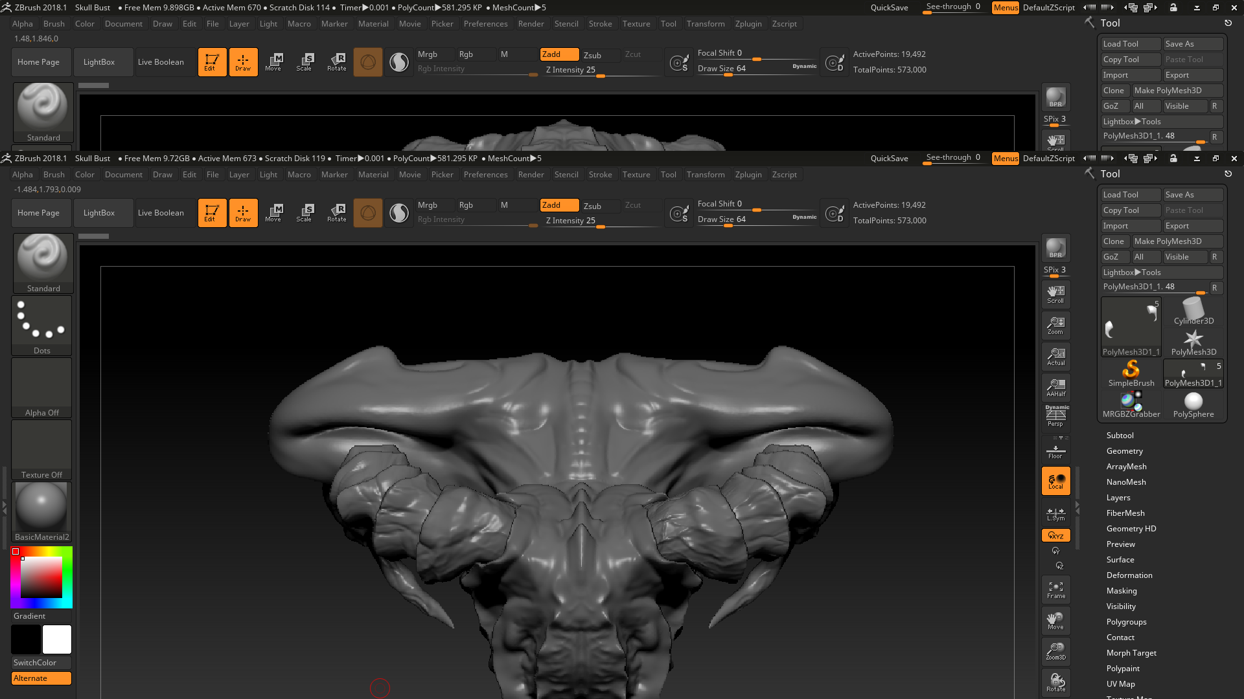
Task: Expand the ArrayMesh subpalette
Action: pos(1127,467)
